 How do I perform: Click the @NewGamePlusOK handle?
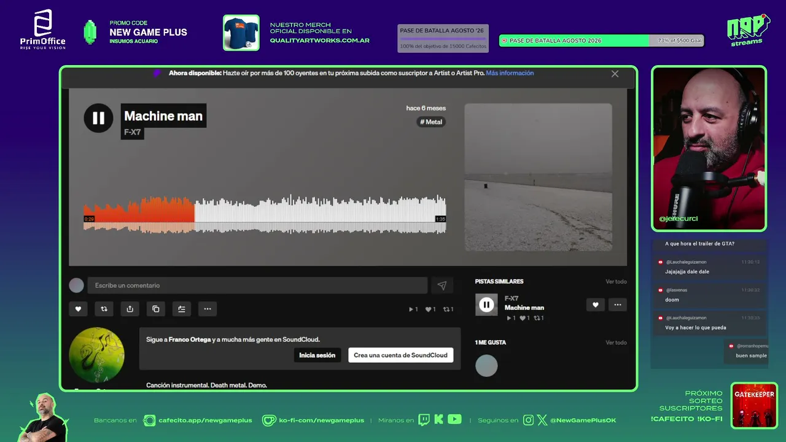(583, 421)
